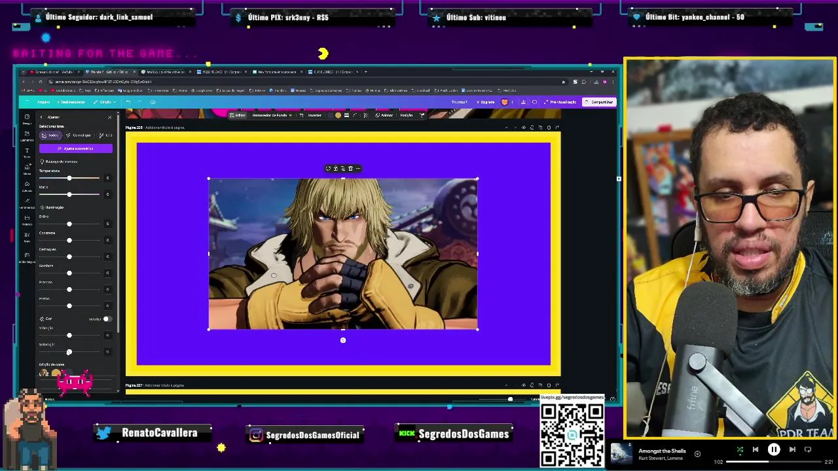Image resolution: width=838 pixels, height=471 pixels.
Task: Select the Todos area option
Action: click(50, 135)
